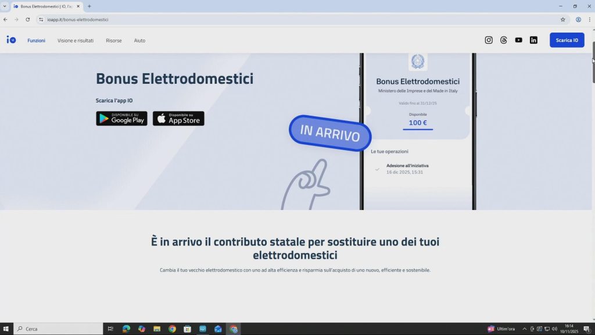
Task: Open a new browser tab
Action: [89, 6]
